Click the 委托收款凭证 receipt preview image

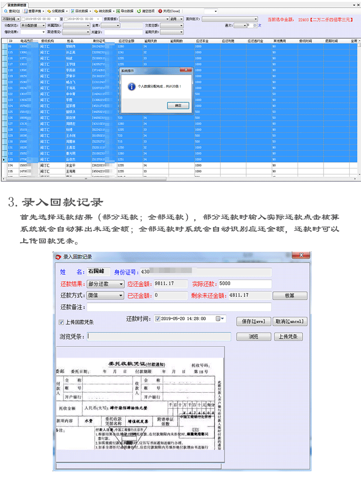140,404
